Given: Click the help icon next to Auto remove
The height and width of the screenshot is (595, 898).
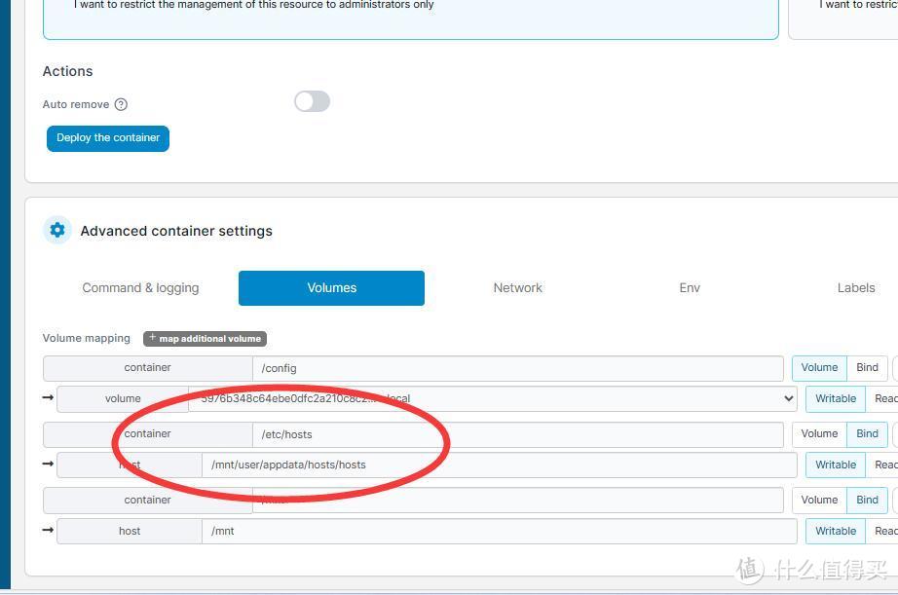Looking at the screenshot, I should 121,104.
